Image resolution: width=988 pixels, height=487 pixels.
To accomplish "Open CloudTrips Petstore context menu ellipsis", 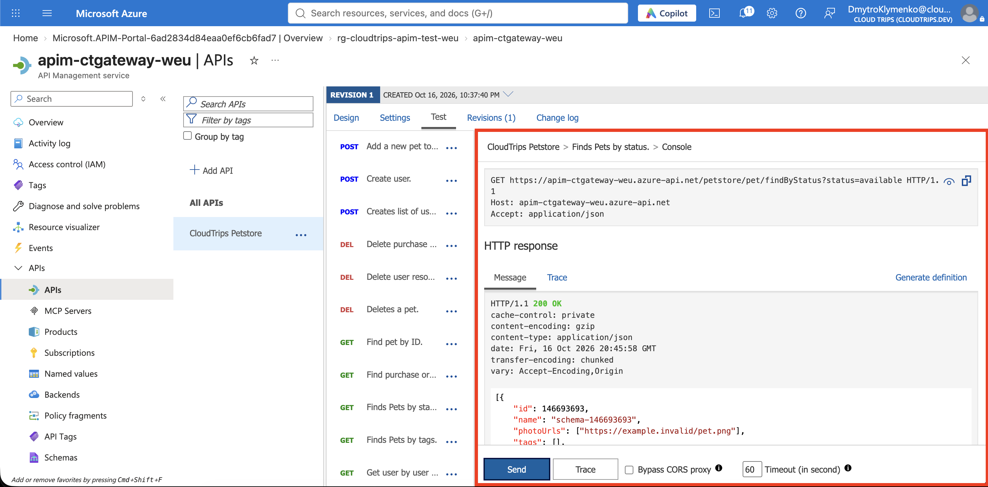I will (x=301, y=235).
